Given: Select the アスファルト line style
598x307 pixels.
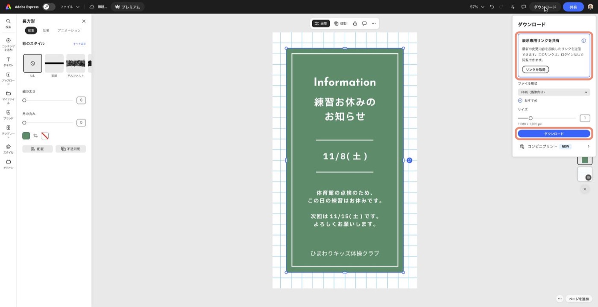Looking at the screenshot, I should (x=76, y=63).
